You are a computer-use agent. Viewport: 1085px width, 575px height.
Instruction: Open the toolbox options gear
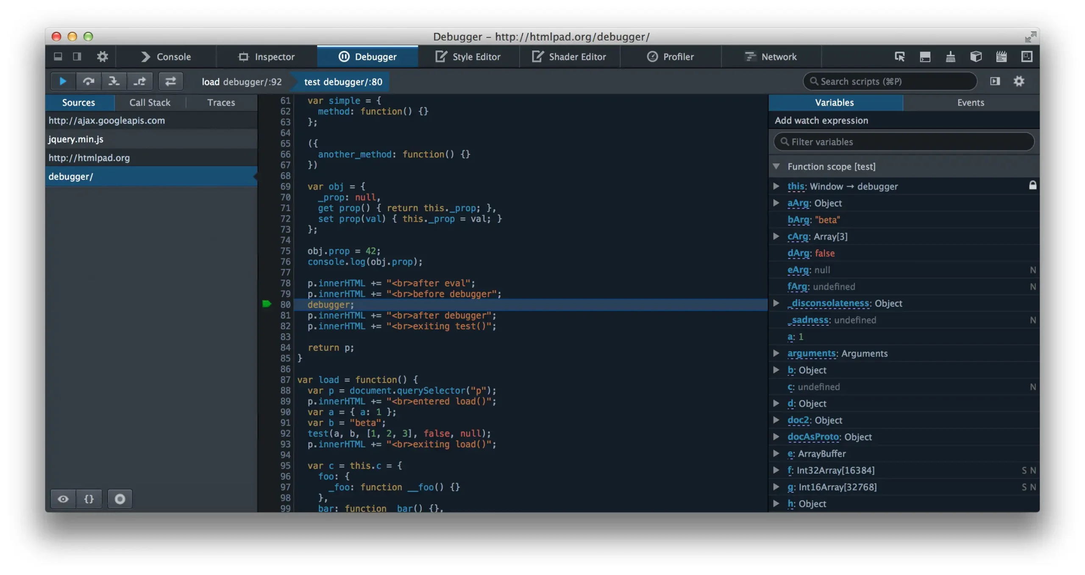tap(102, 56)
